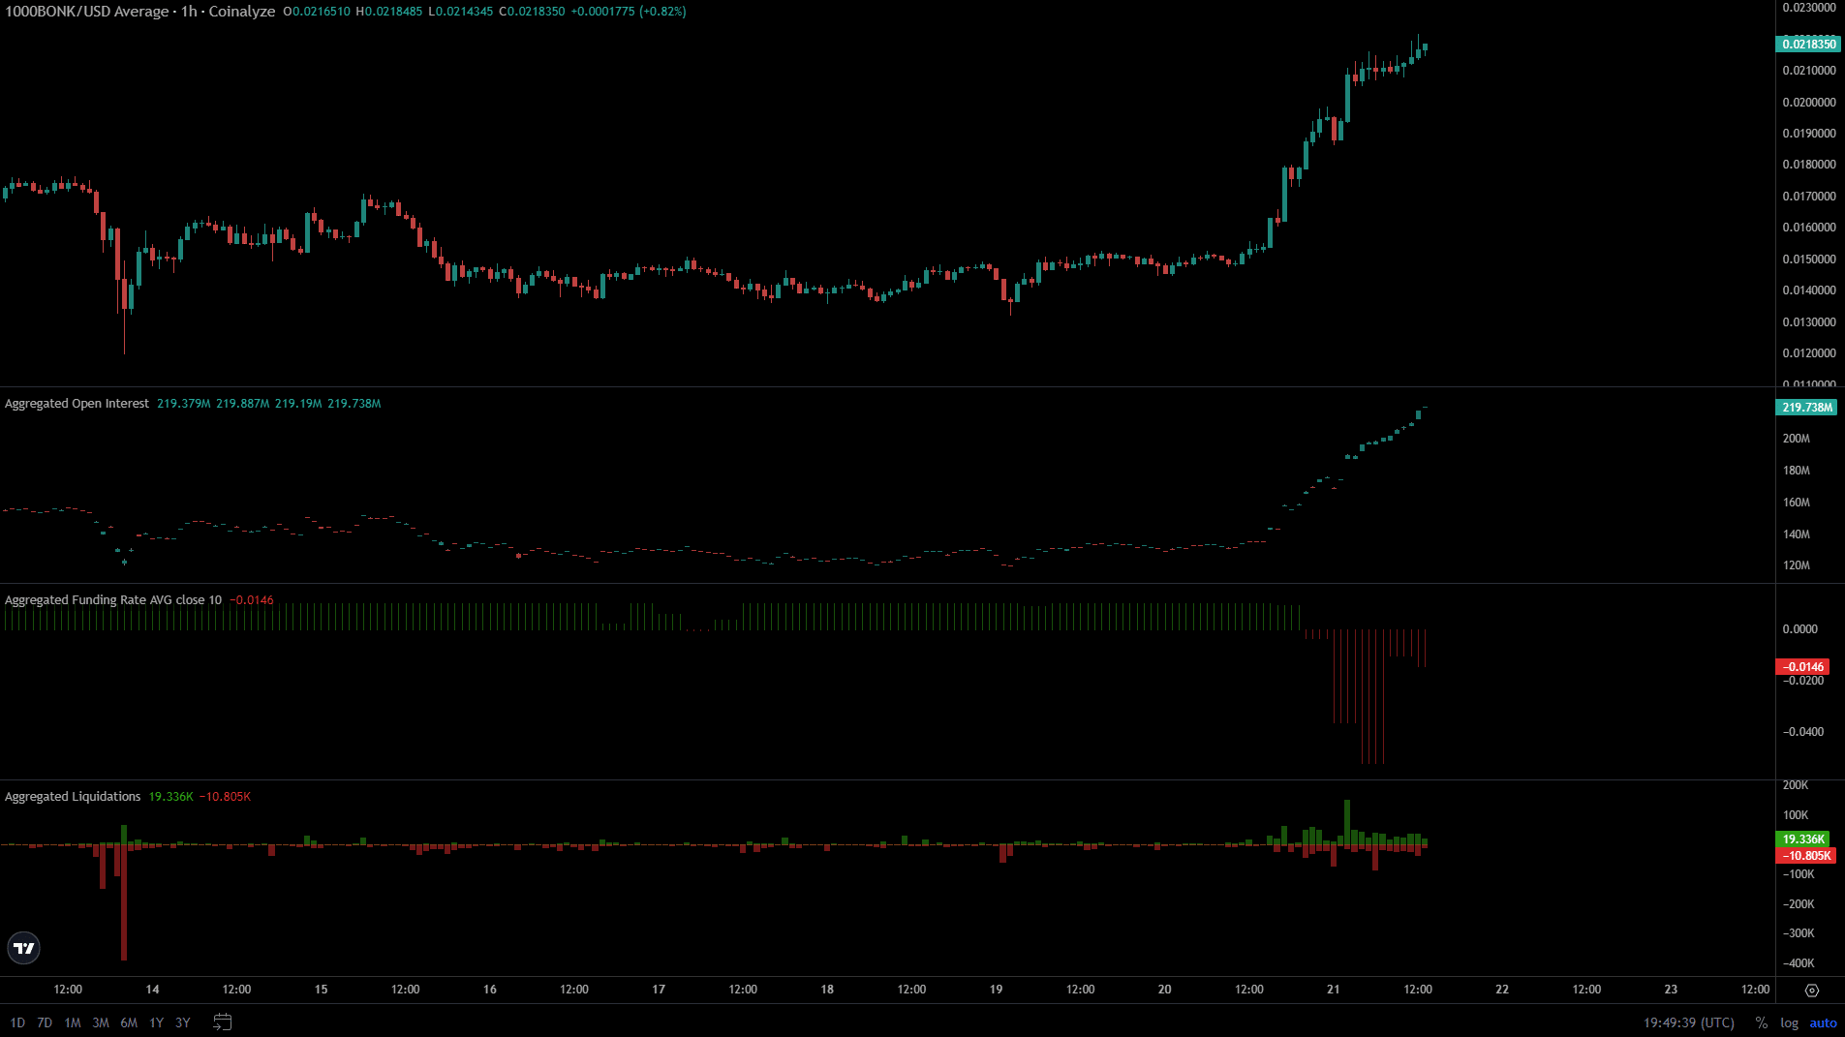Image resolution: width=1845 pixels, height=1037 pixels.
Task: Click the -0.0400 funding axis tick
Action: [x=1803, y=732]
